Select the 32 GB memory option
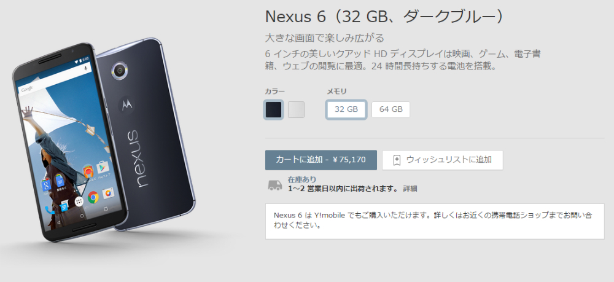This screenshot has width=614, height=282. point(346,109)
